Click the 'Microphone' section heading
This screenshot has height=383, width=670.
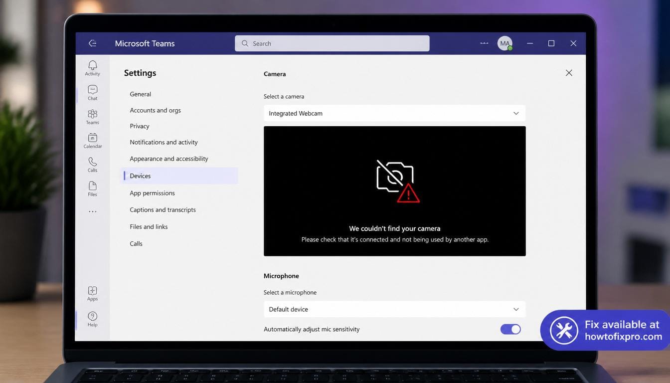(281, 276)
